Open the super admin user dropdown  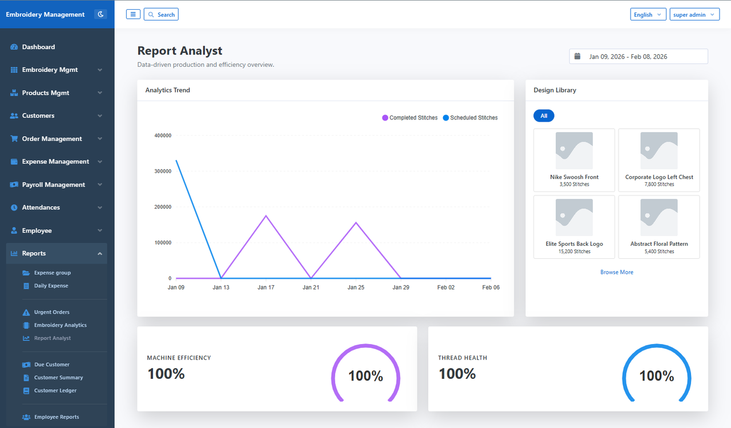[695, 14]
